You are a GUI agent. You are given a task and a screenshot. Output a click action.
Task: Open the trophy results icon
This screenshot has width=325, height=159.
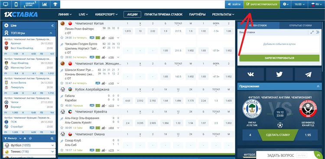click(x=55, y=4)
